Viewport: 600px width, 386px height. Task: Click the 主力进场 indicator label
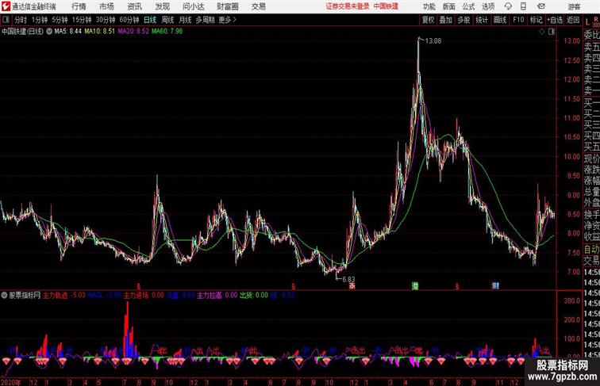[136, 296]
